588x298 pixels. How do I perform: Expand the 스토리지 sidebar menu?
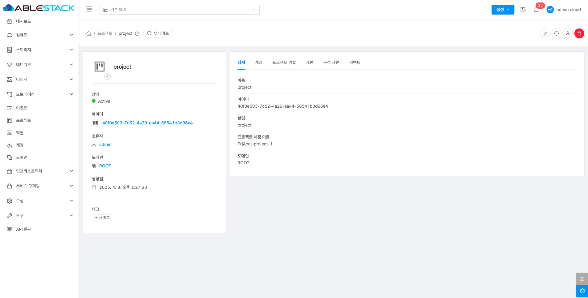click(x=40, y=50)
